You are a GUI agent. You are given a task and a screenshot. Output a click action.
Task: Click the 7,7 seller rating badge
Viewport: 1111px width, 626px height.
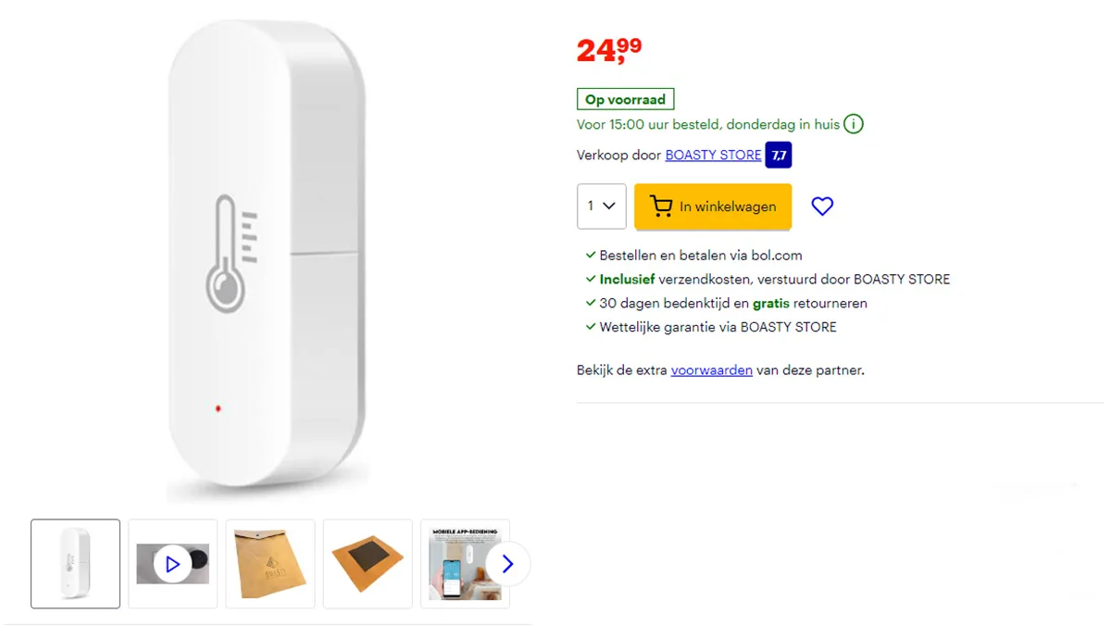coord(779,155)
